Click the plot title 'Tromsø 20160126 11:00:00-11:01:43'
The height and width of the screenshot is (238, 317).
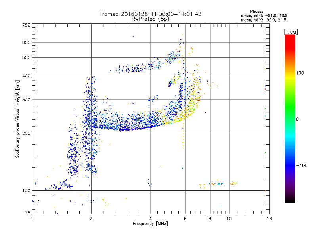150,14
